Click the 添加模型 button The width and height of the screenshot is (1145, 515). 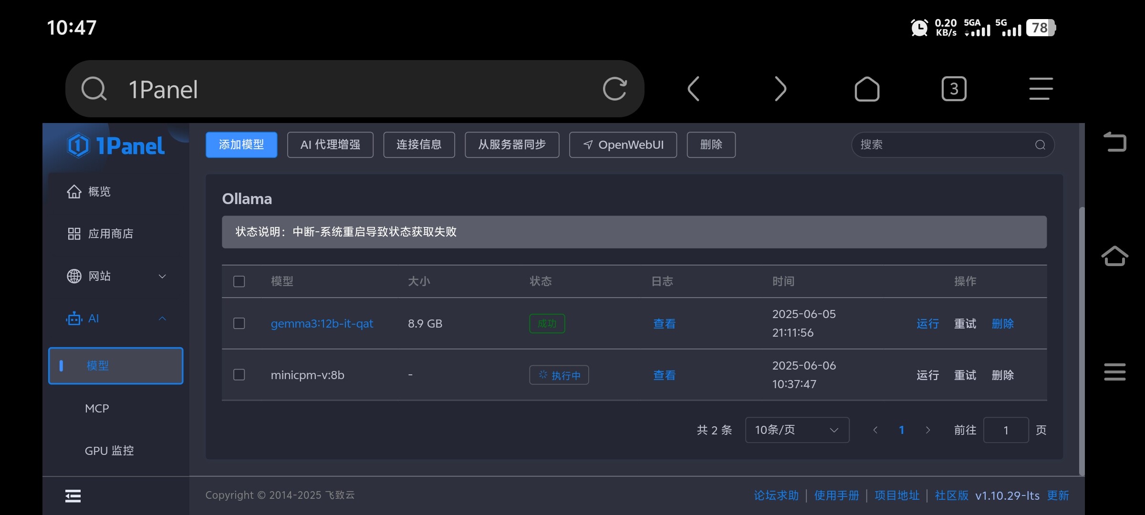pos(241,145)
